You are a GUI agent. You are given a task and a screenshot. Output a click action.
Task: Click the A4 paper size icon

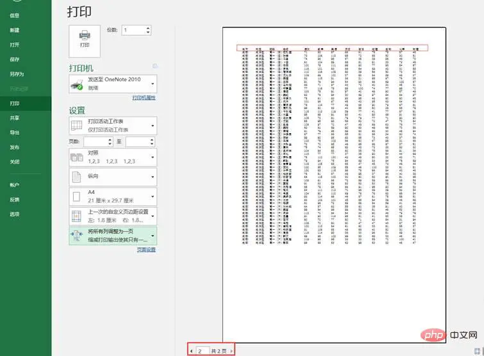coord(76,197)
